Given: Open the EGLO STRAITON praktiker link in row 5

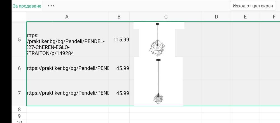Looking at the screenshot, I should [66, 44].
